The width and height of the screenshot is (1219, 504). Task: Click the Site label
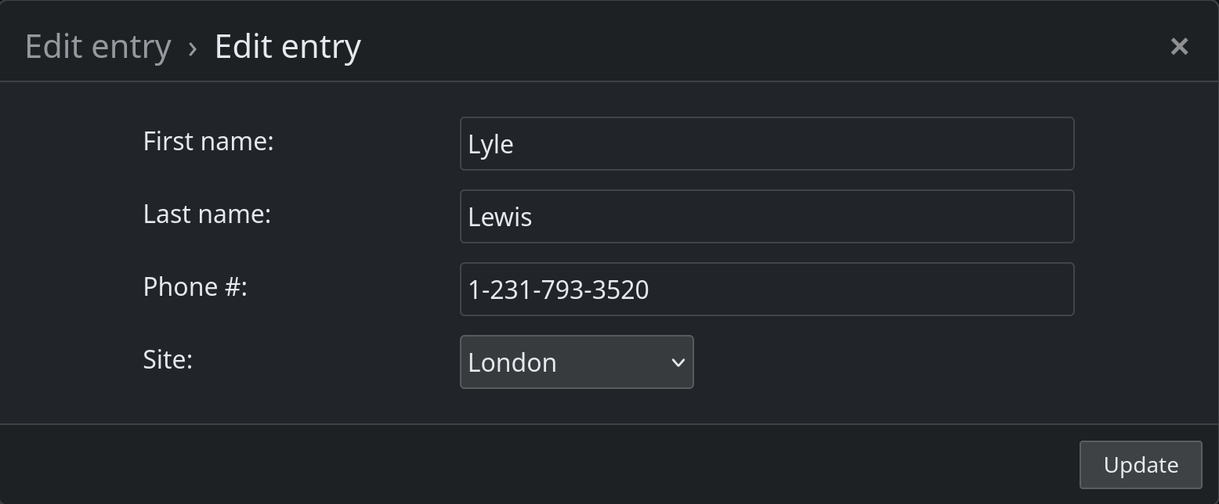(168, 360)
